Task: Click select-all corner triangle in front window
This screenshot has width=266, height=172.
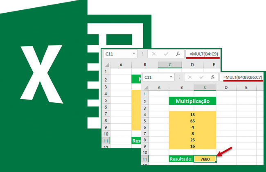Action: point(146,88)
